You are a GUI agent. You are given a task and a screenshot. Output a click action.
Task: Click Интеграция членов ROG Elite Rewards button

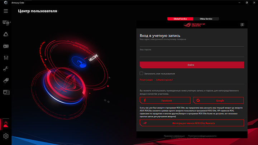pos(192,123)
